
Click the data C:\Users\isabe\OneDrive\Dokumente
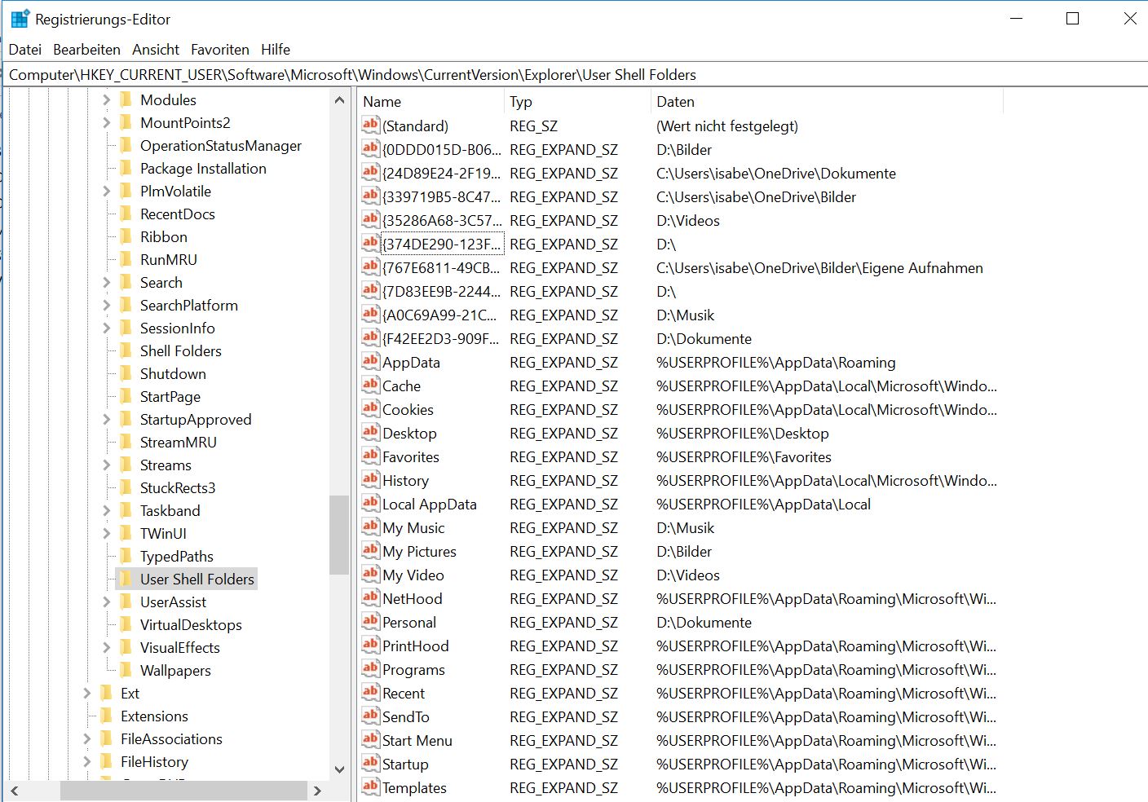point(776,173)
